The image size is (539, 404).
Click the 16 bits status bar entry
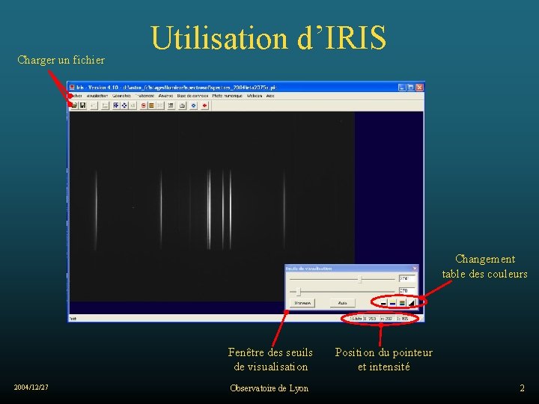(x=355, y=319)
